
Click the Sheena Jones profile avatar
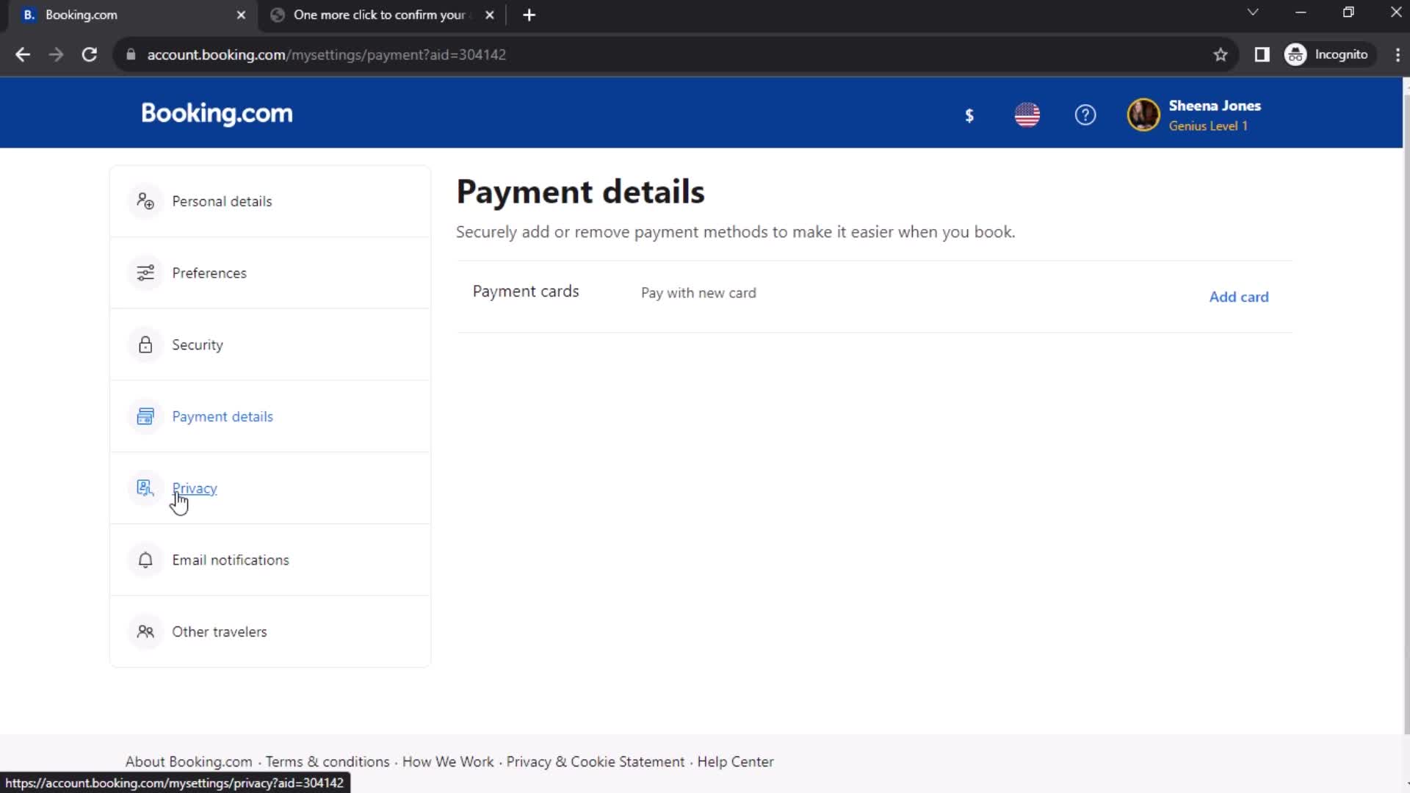pos(1143,115)
